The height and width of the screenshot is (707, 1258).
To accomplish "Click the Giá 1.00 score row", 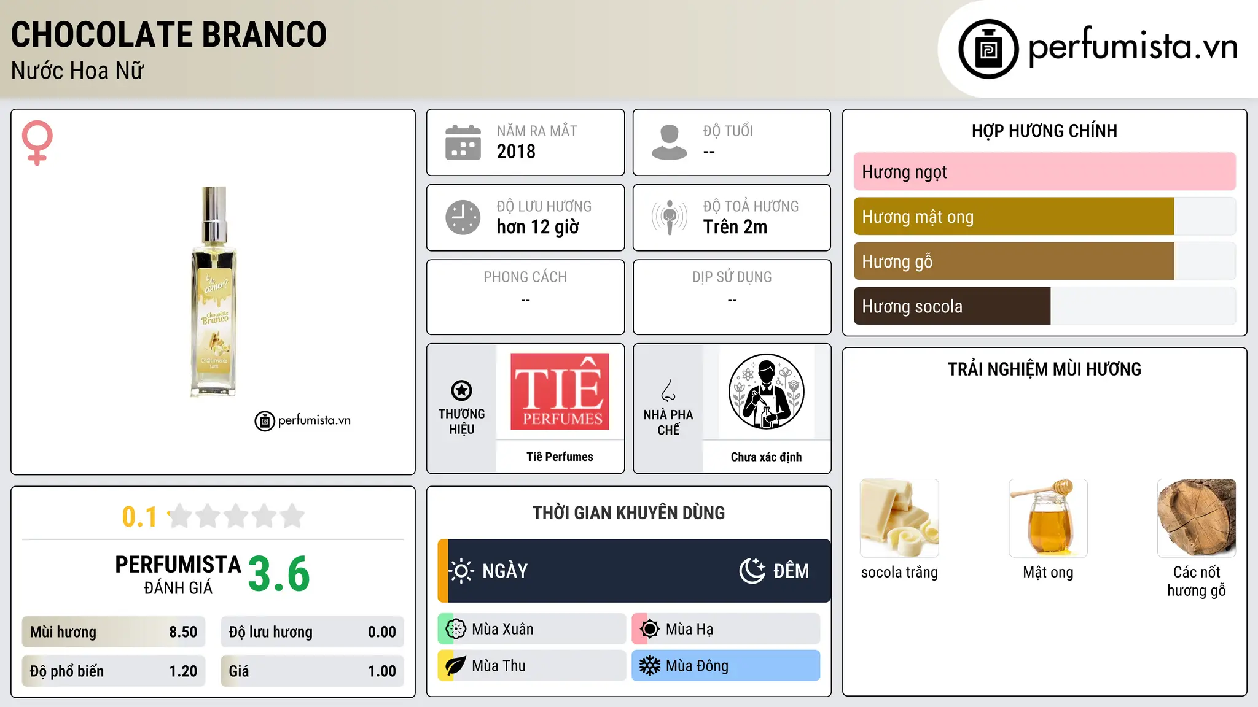I will click(x=312, y=671).
